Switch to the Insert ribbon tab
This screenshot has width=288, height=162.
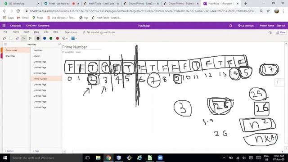26,32
